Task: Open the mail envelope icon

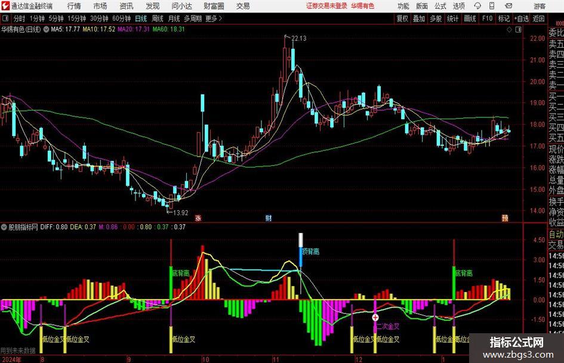Action: 508,6
